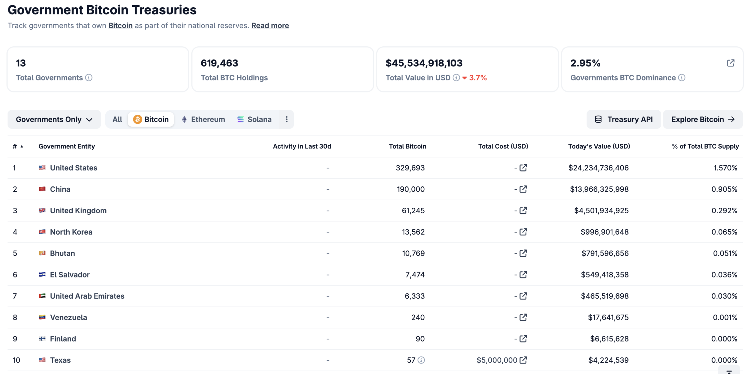Click the 619,463 Total BTC Holdings value

219,63
